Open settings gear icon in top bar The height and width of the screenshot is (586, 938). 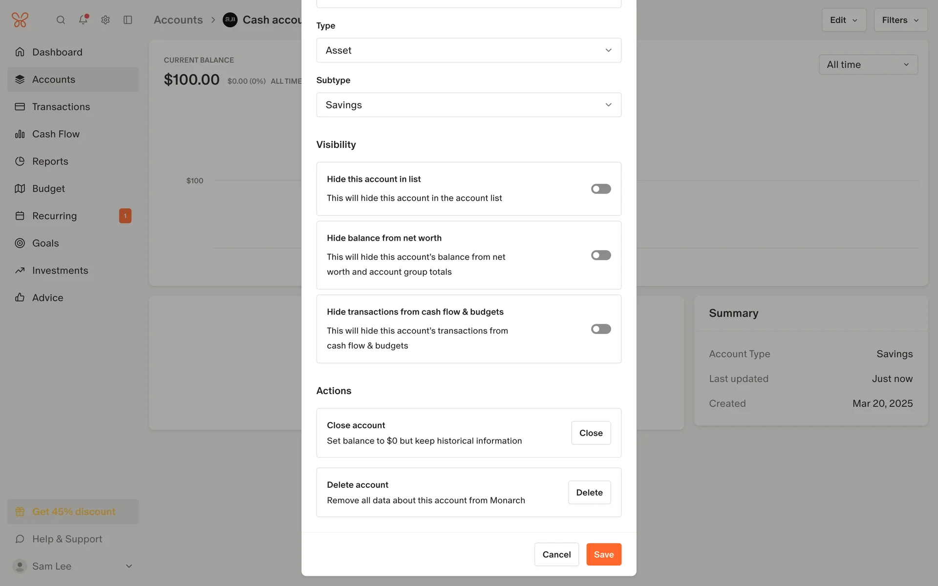[106, 20]
